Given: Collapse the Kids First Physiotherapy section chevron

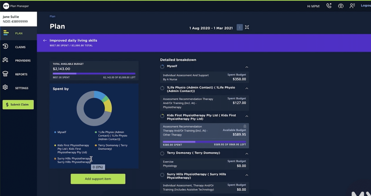Looking at the screenshot, I should click(x=247, y=116).
